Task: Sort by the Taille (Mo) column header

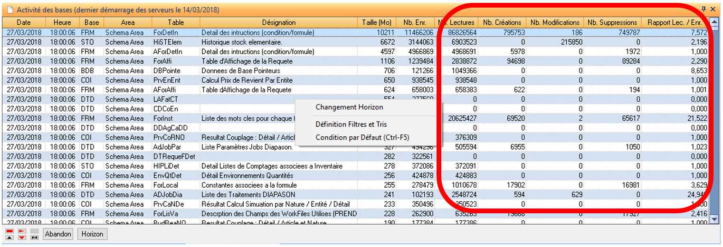Action: [376, 22]
